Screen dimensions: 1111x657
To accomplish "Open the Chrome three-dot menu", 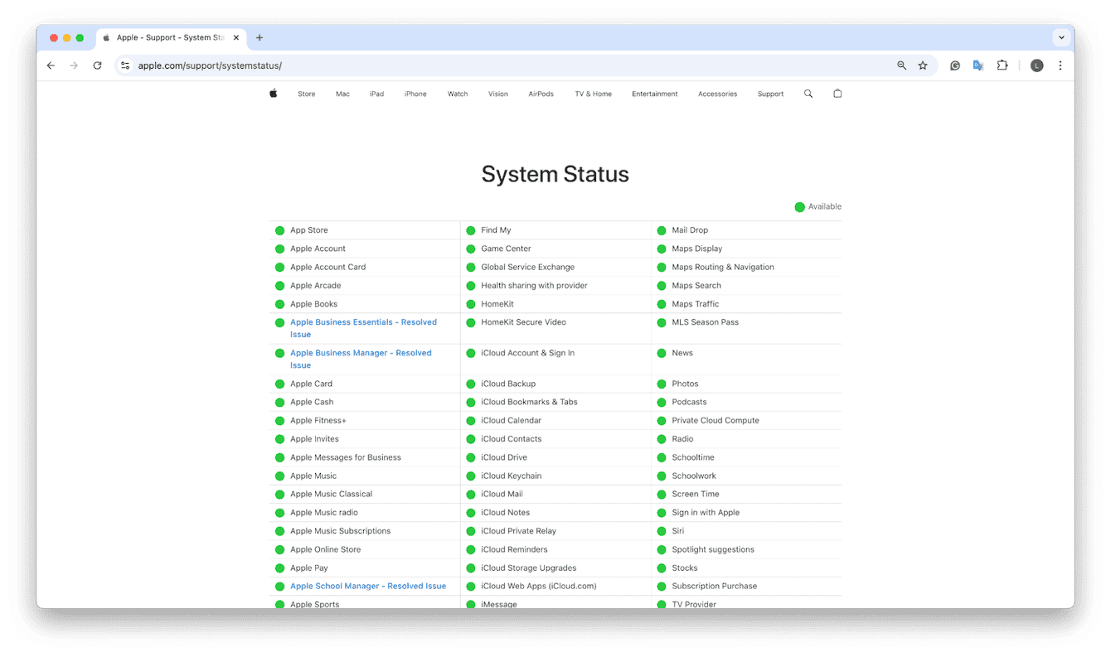I will (x=1060, y=65).
